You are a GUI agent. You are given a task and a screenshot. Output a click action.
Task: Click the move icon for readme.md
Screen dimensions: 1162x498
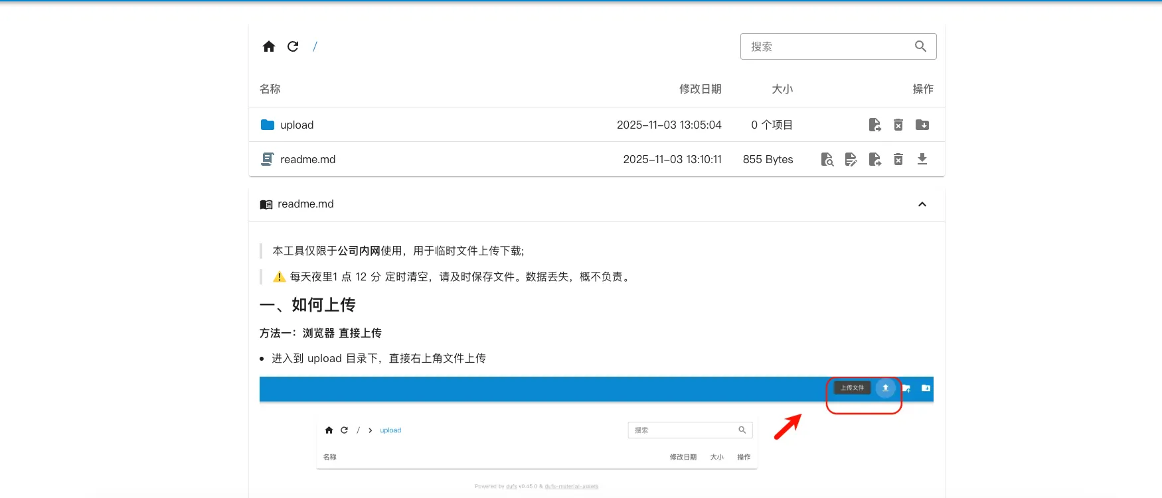874,159
